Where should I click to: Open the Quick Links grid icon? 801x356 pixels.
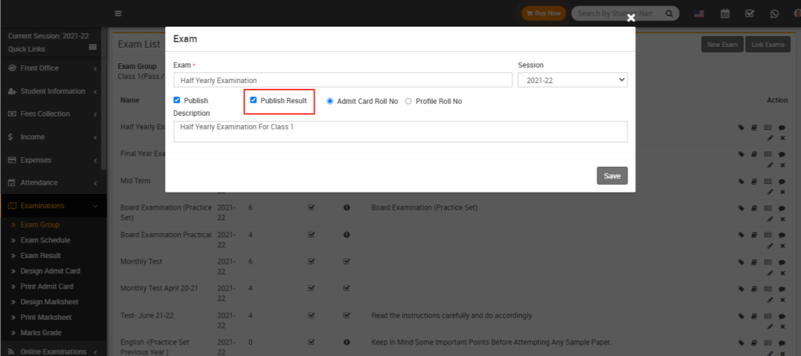93,48
